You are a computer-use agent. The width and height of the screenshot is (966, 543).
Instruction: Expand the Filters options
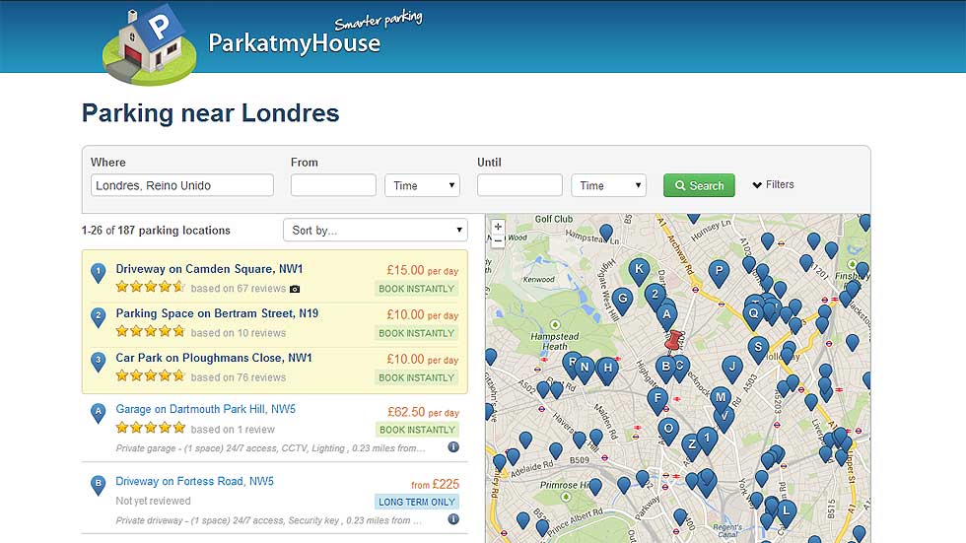tap(773, 184)
